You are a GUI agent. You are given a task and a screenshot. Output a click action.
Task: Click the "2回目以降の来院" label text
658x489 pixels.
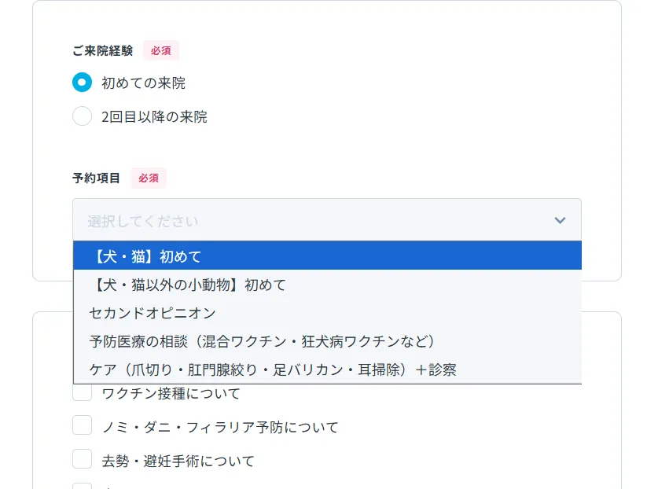[154, 117]
